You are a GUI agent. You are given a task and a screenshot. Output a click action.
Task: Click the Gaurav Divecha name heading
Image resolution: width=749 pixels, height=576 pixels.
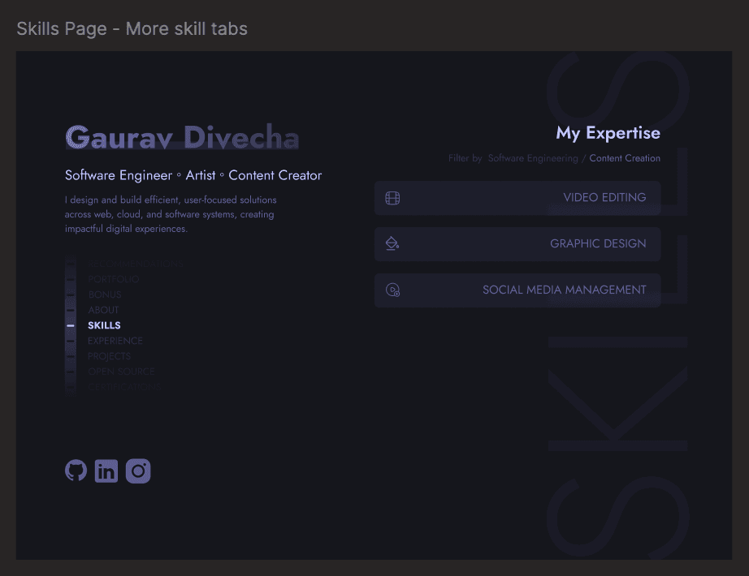coord(182,137)
